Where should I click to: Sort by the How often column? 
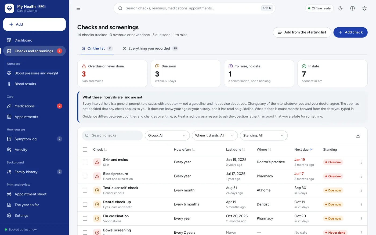coord(184,150)
